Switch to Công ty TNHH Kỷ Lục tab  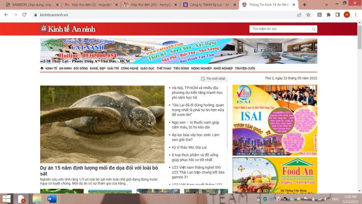coord(209,5)
